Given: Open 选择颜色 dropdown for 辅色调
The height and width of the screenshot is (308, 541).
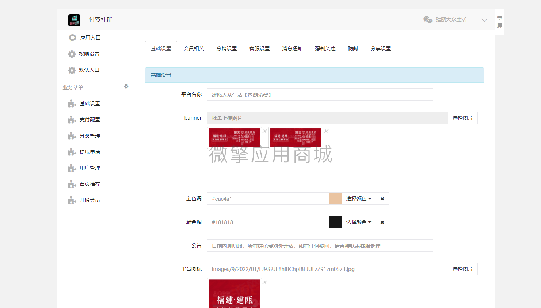Looking at the screenshot, I should pos(359,222).
